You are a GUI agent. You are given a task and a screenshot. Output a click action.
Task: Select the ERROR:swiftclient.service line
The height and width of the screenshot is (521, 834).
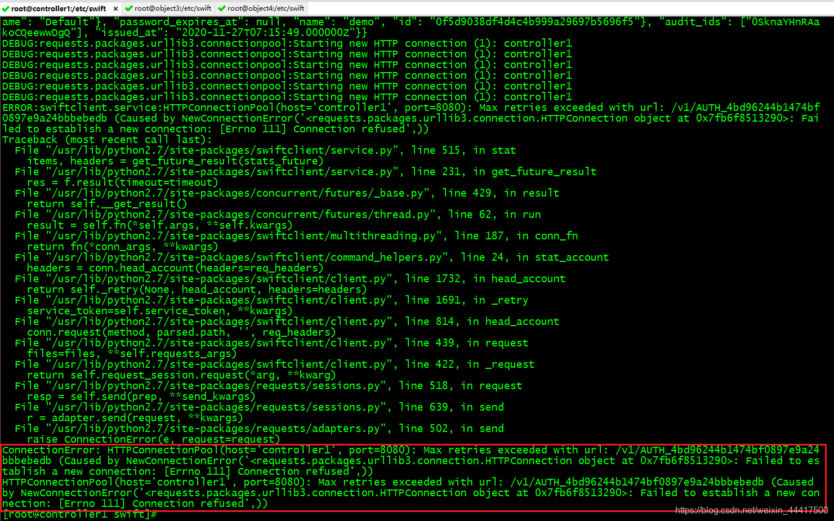[x=411, y=108]
